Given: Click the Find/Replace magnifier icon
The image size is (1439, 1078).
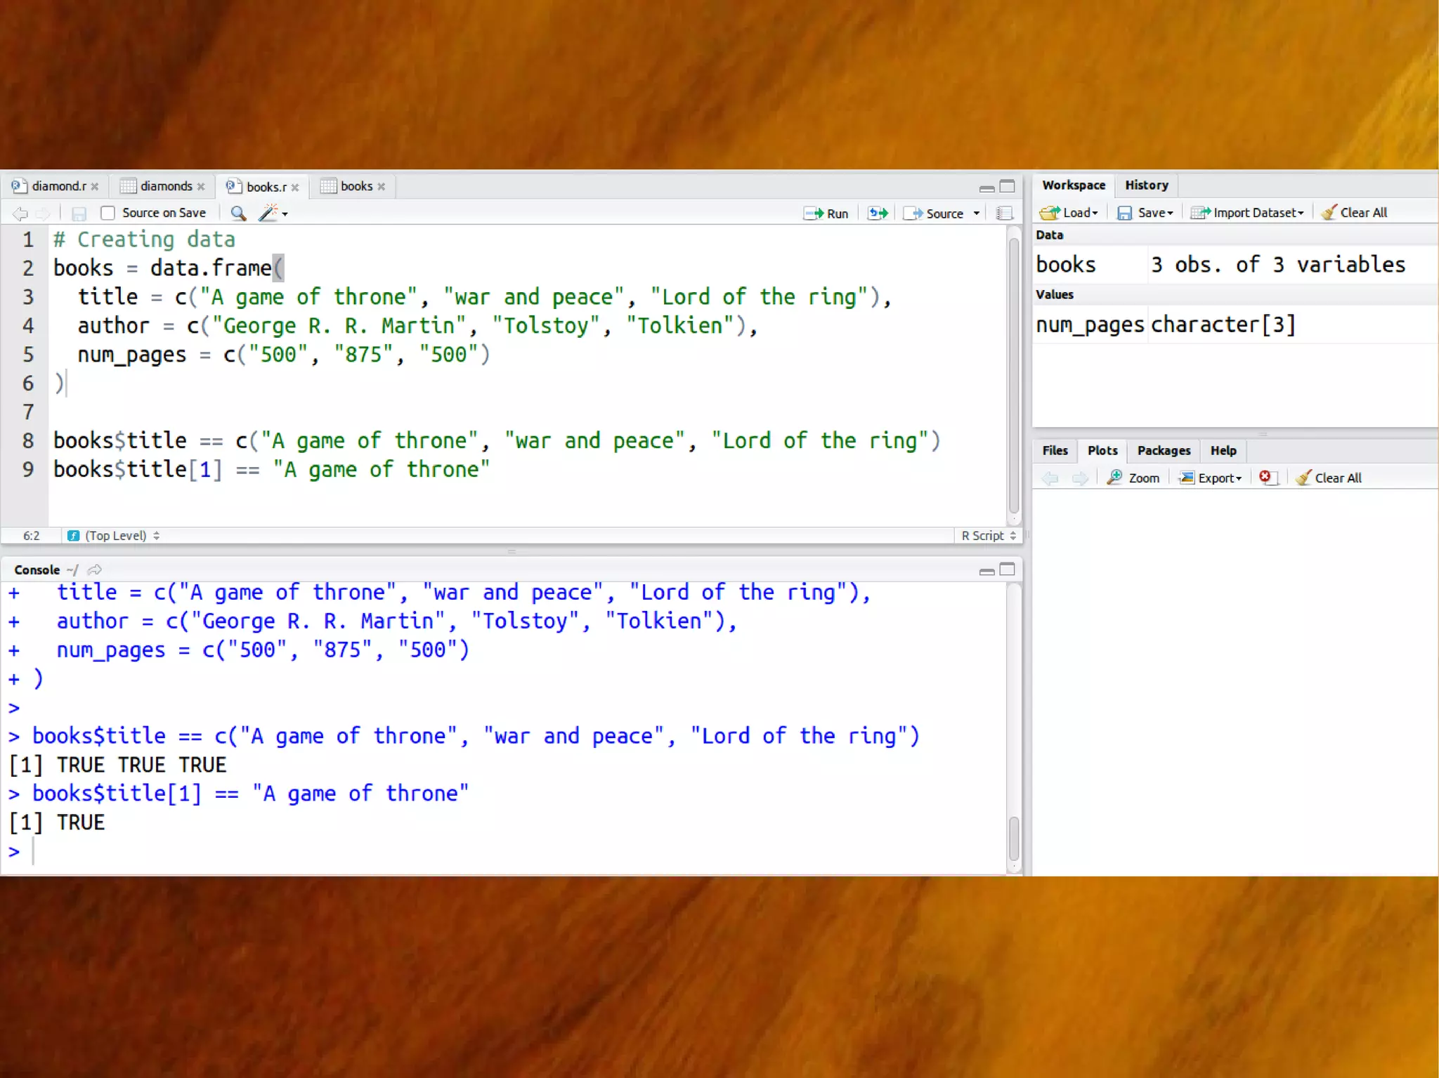Looking at the screenshot, I should click(238, 213).
